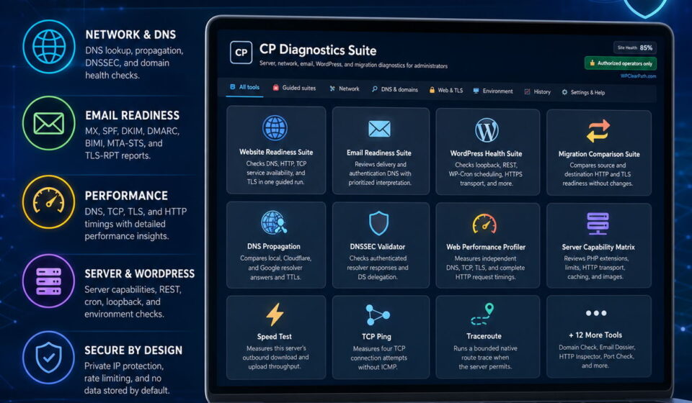Open the History tab
The width and height of the screenshot is (692, 403).
537,91
